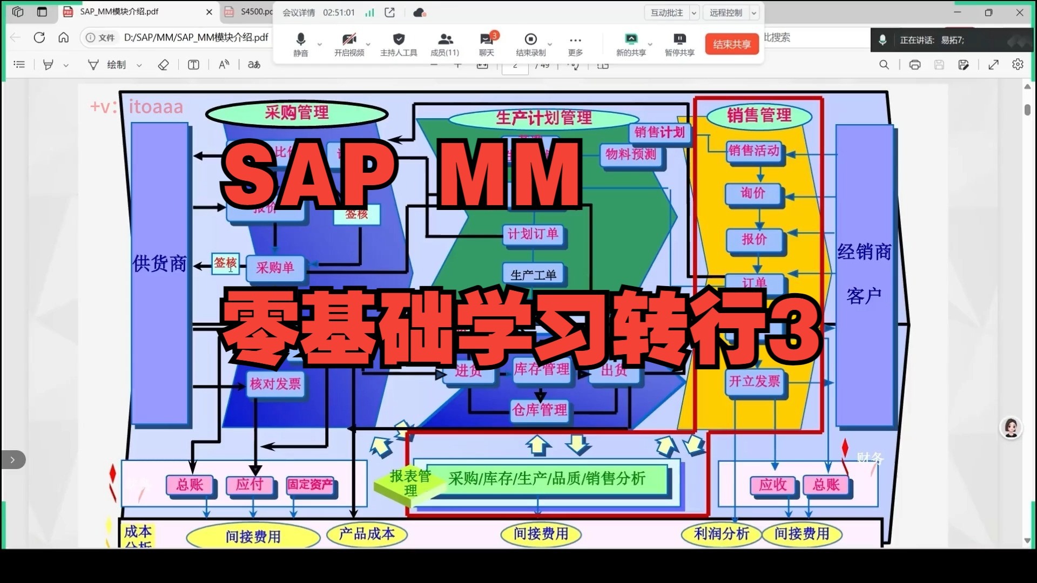The width and height of the screenshot is (1037, 583).
Task: Expand highlighter options dropdown arrow
Action: (66, 65)
